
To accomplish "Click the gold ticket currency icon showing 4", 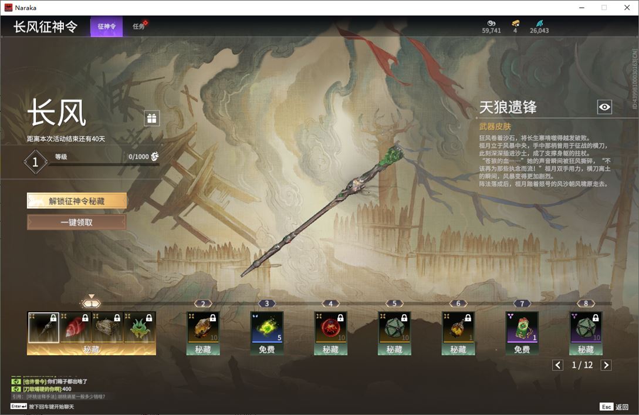I will (x=516, y=23).
